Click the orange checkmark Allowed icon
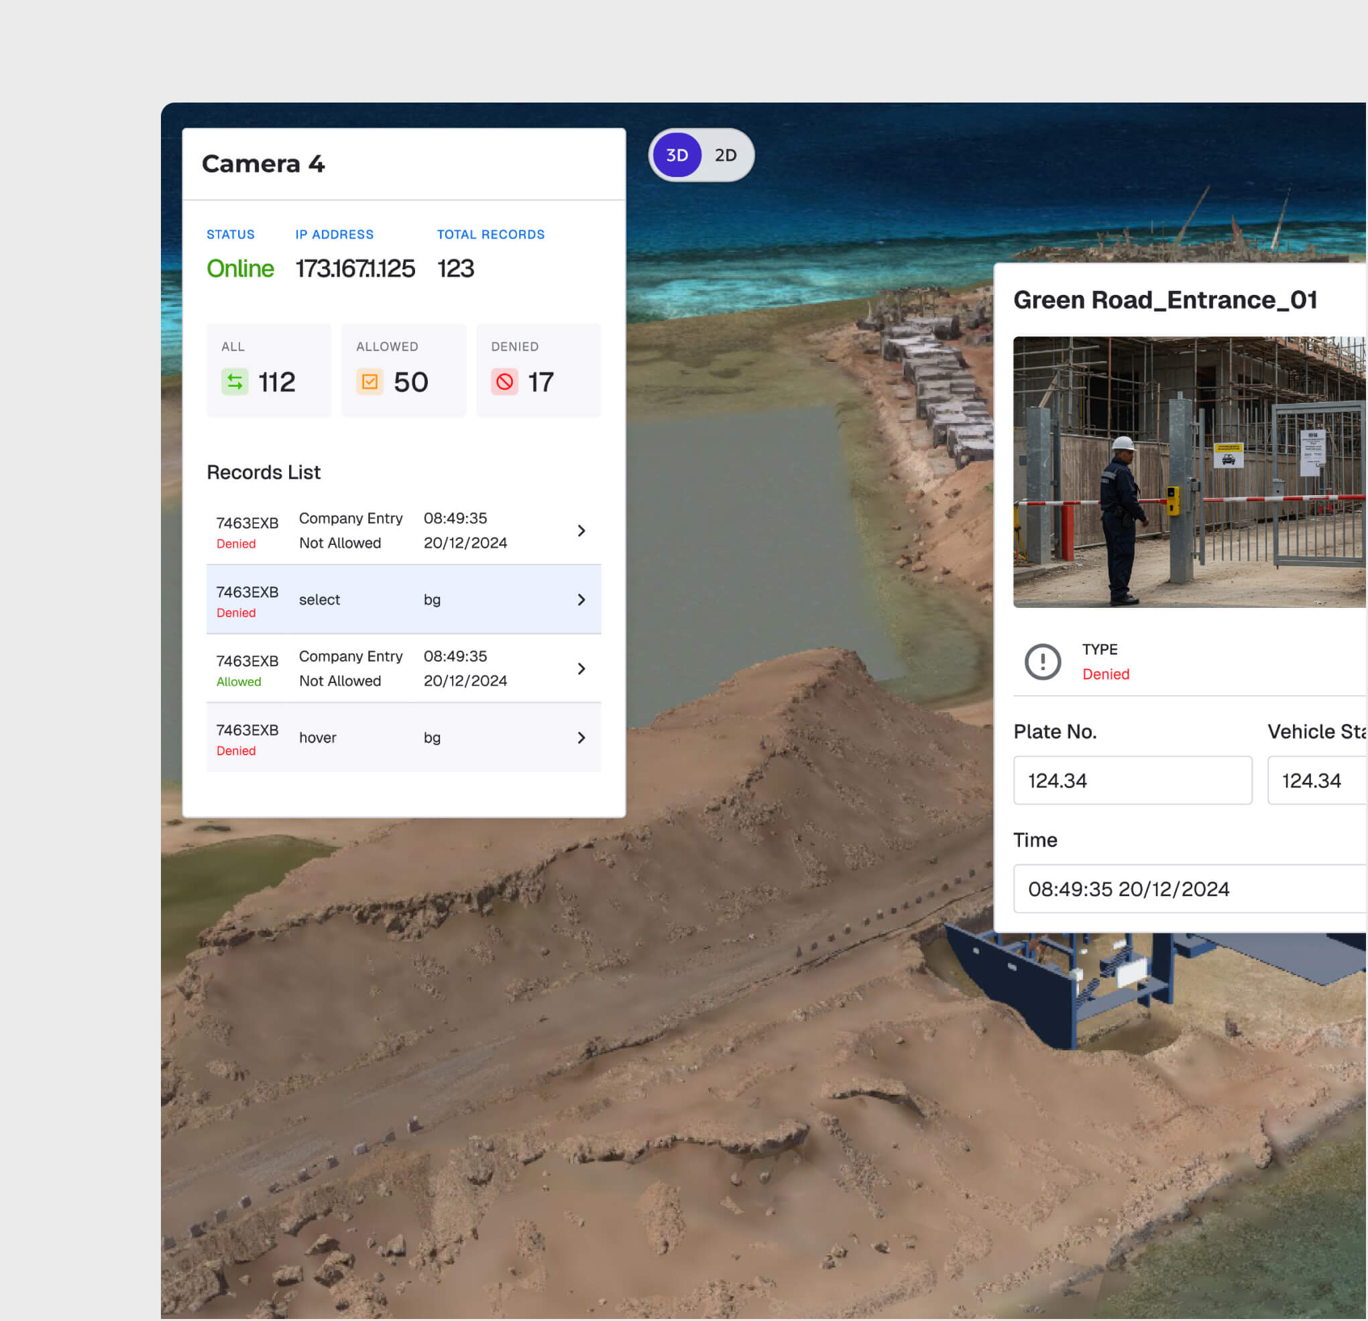Screen dimensions: 1368x1321 369,381
